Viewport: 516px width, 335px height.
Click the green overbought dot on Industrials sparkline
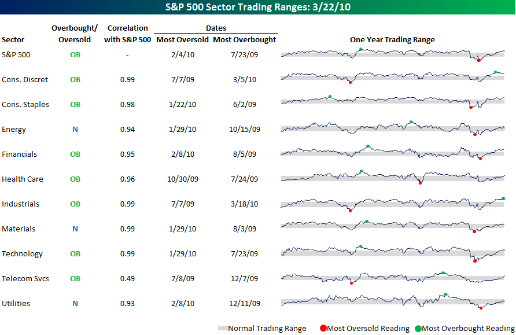[x=503, y=198]
